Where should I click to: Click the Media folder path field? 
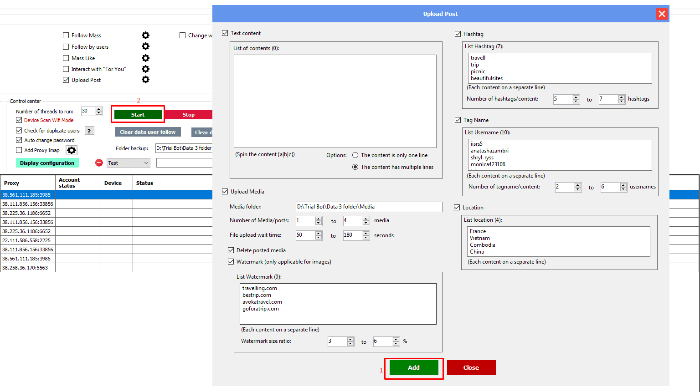pos(369,207)
